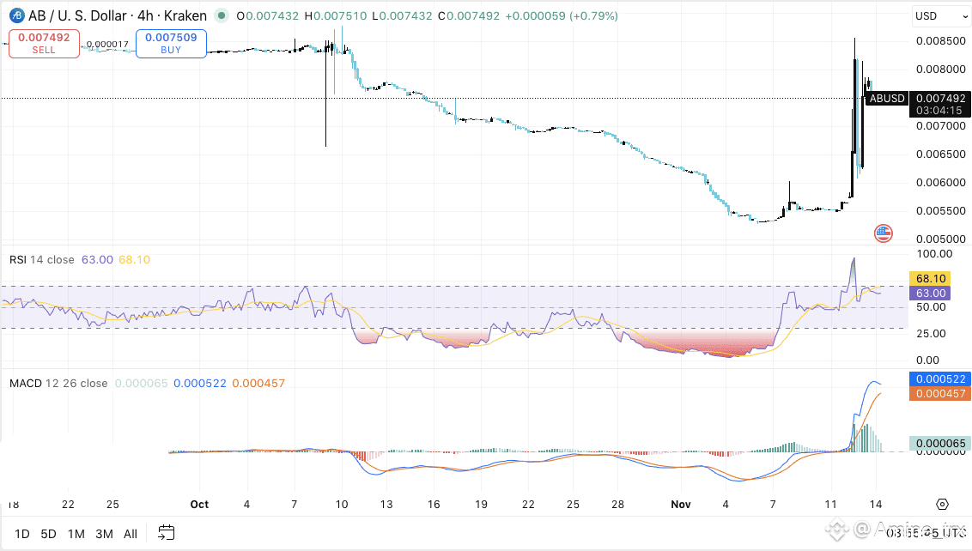Viewport: 972px width, 551px height.
Task: Click the RSI 14 close indicator label
Action: 41,260
